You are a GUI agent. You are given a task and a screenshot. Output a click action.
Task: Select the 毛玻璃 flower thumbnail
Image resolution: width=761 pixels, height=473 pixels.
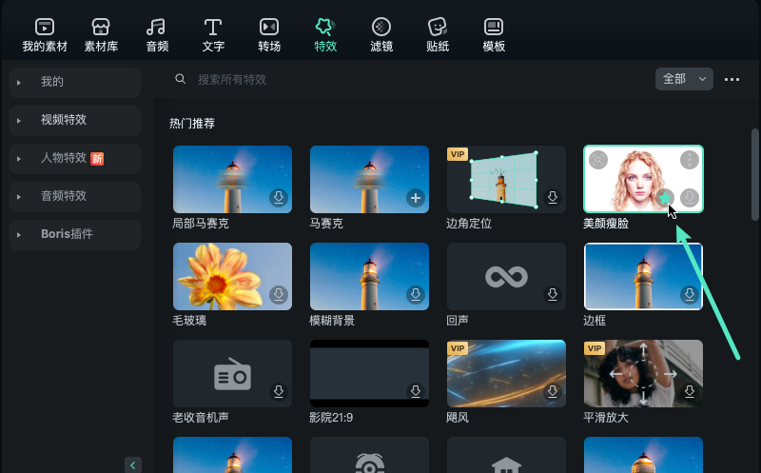[232, 276]
